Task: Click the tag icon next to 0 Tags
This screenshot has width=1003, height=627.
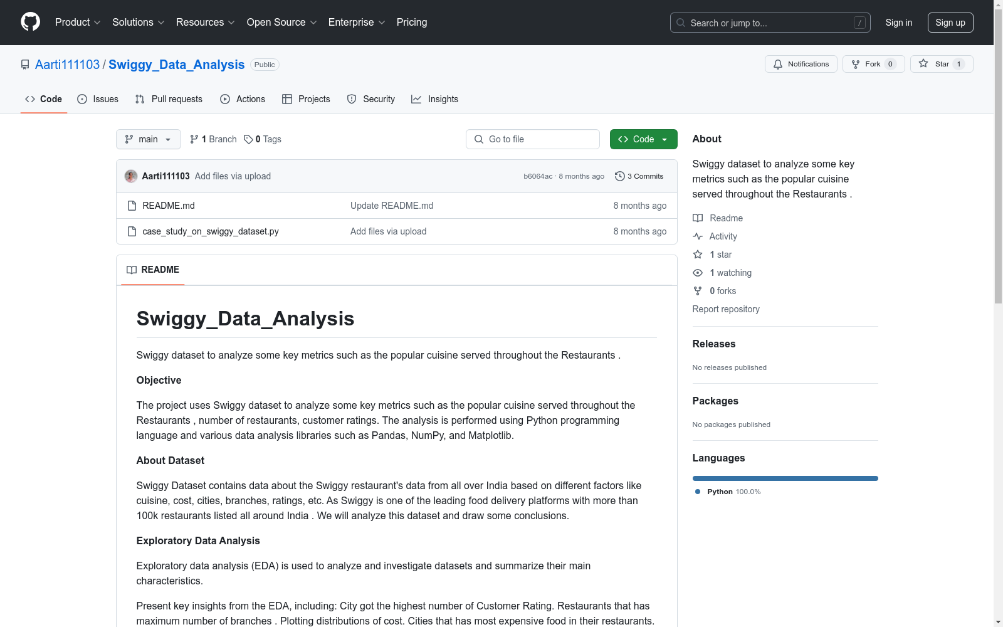Action: (x=248, y=139)
